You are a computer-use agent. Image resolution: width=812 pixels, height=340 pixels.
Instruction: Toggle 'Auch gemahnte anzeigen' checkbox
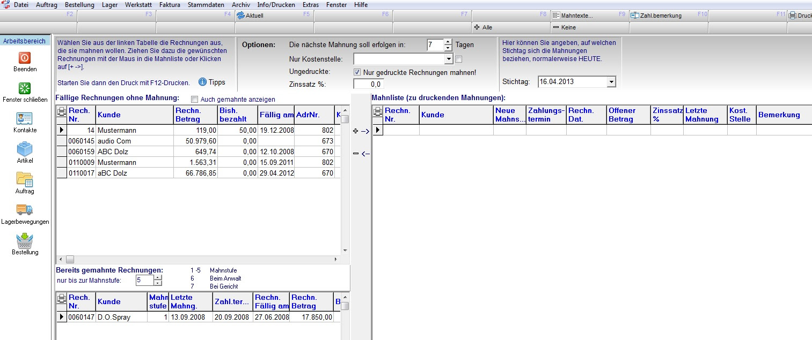click(x=195, y=99)
